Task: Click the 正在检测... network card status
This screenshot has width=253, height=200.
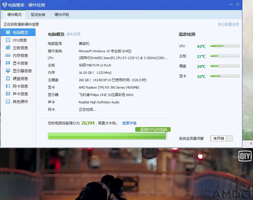Action: pos(87,110)
